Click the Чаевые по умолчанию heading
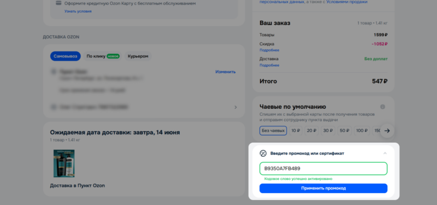Viewport: 437px width, 205px height. pos(293,107)
